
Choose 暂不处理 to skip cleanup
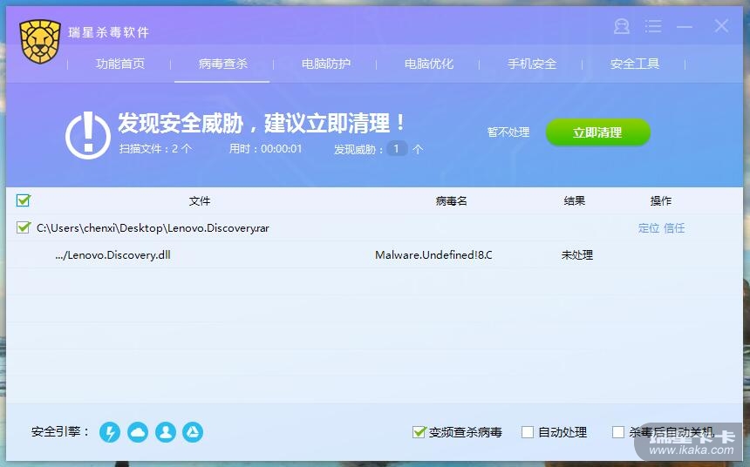508,132
